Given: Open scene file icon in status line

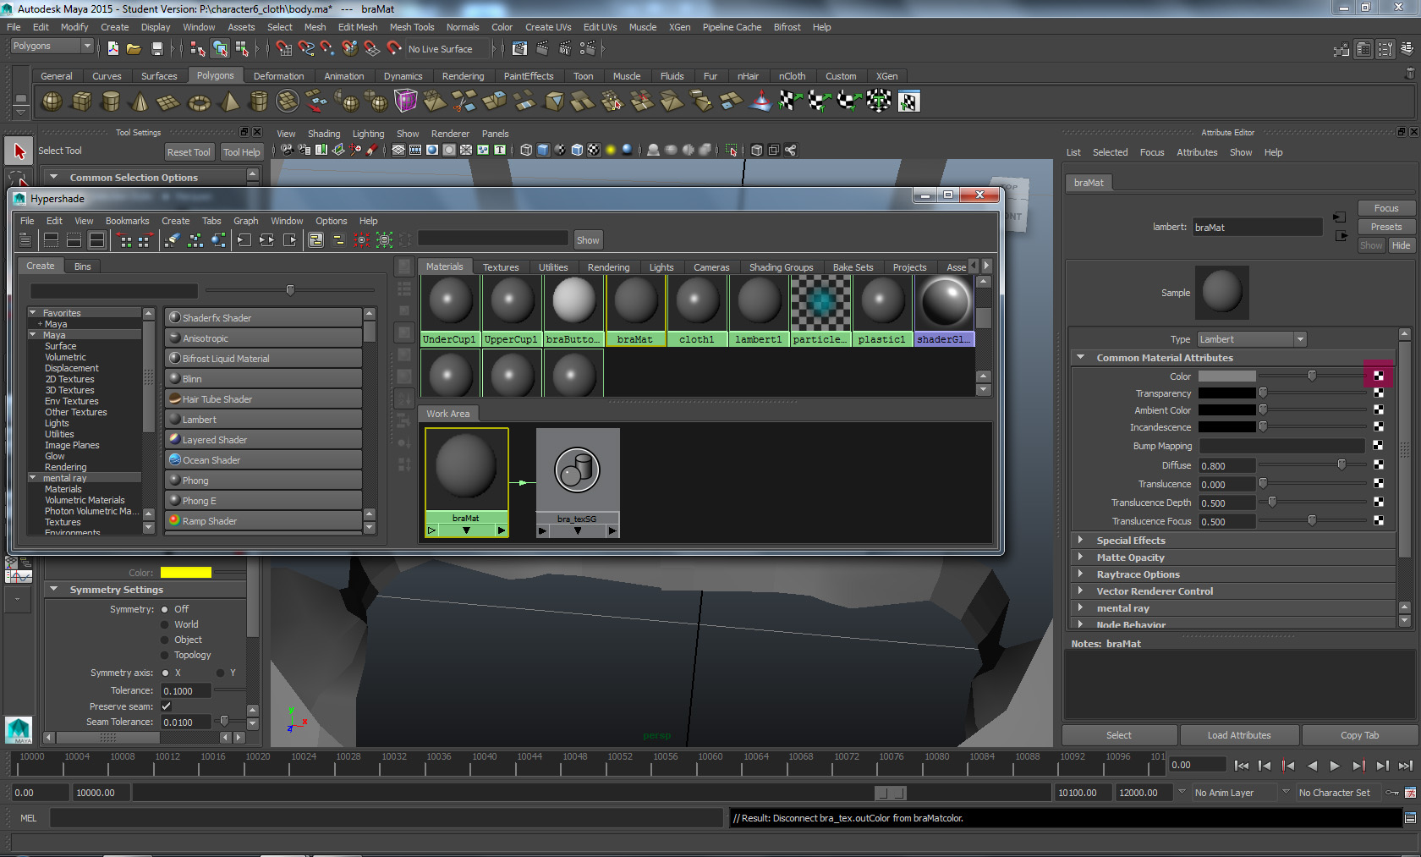Looking at the screenshot, I should pyautogui.click(x=134, y=49).
